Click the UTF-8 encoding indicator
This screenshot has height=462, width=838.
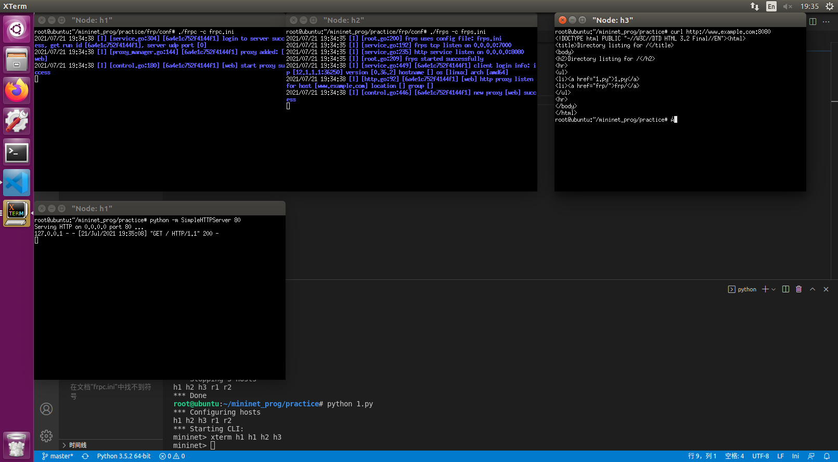[760, 456]
